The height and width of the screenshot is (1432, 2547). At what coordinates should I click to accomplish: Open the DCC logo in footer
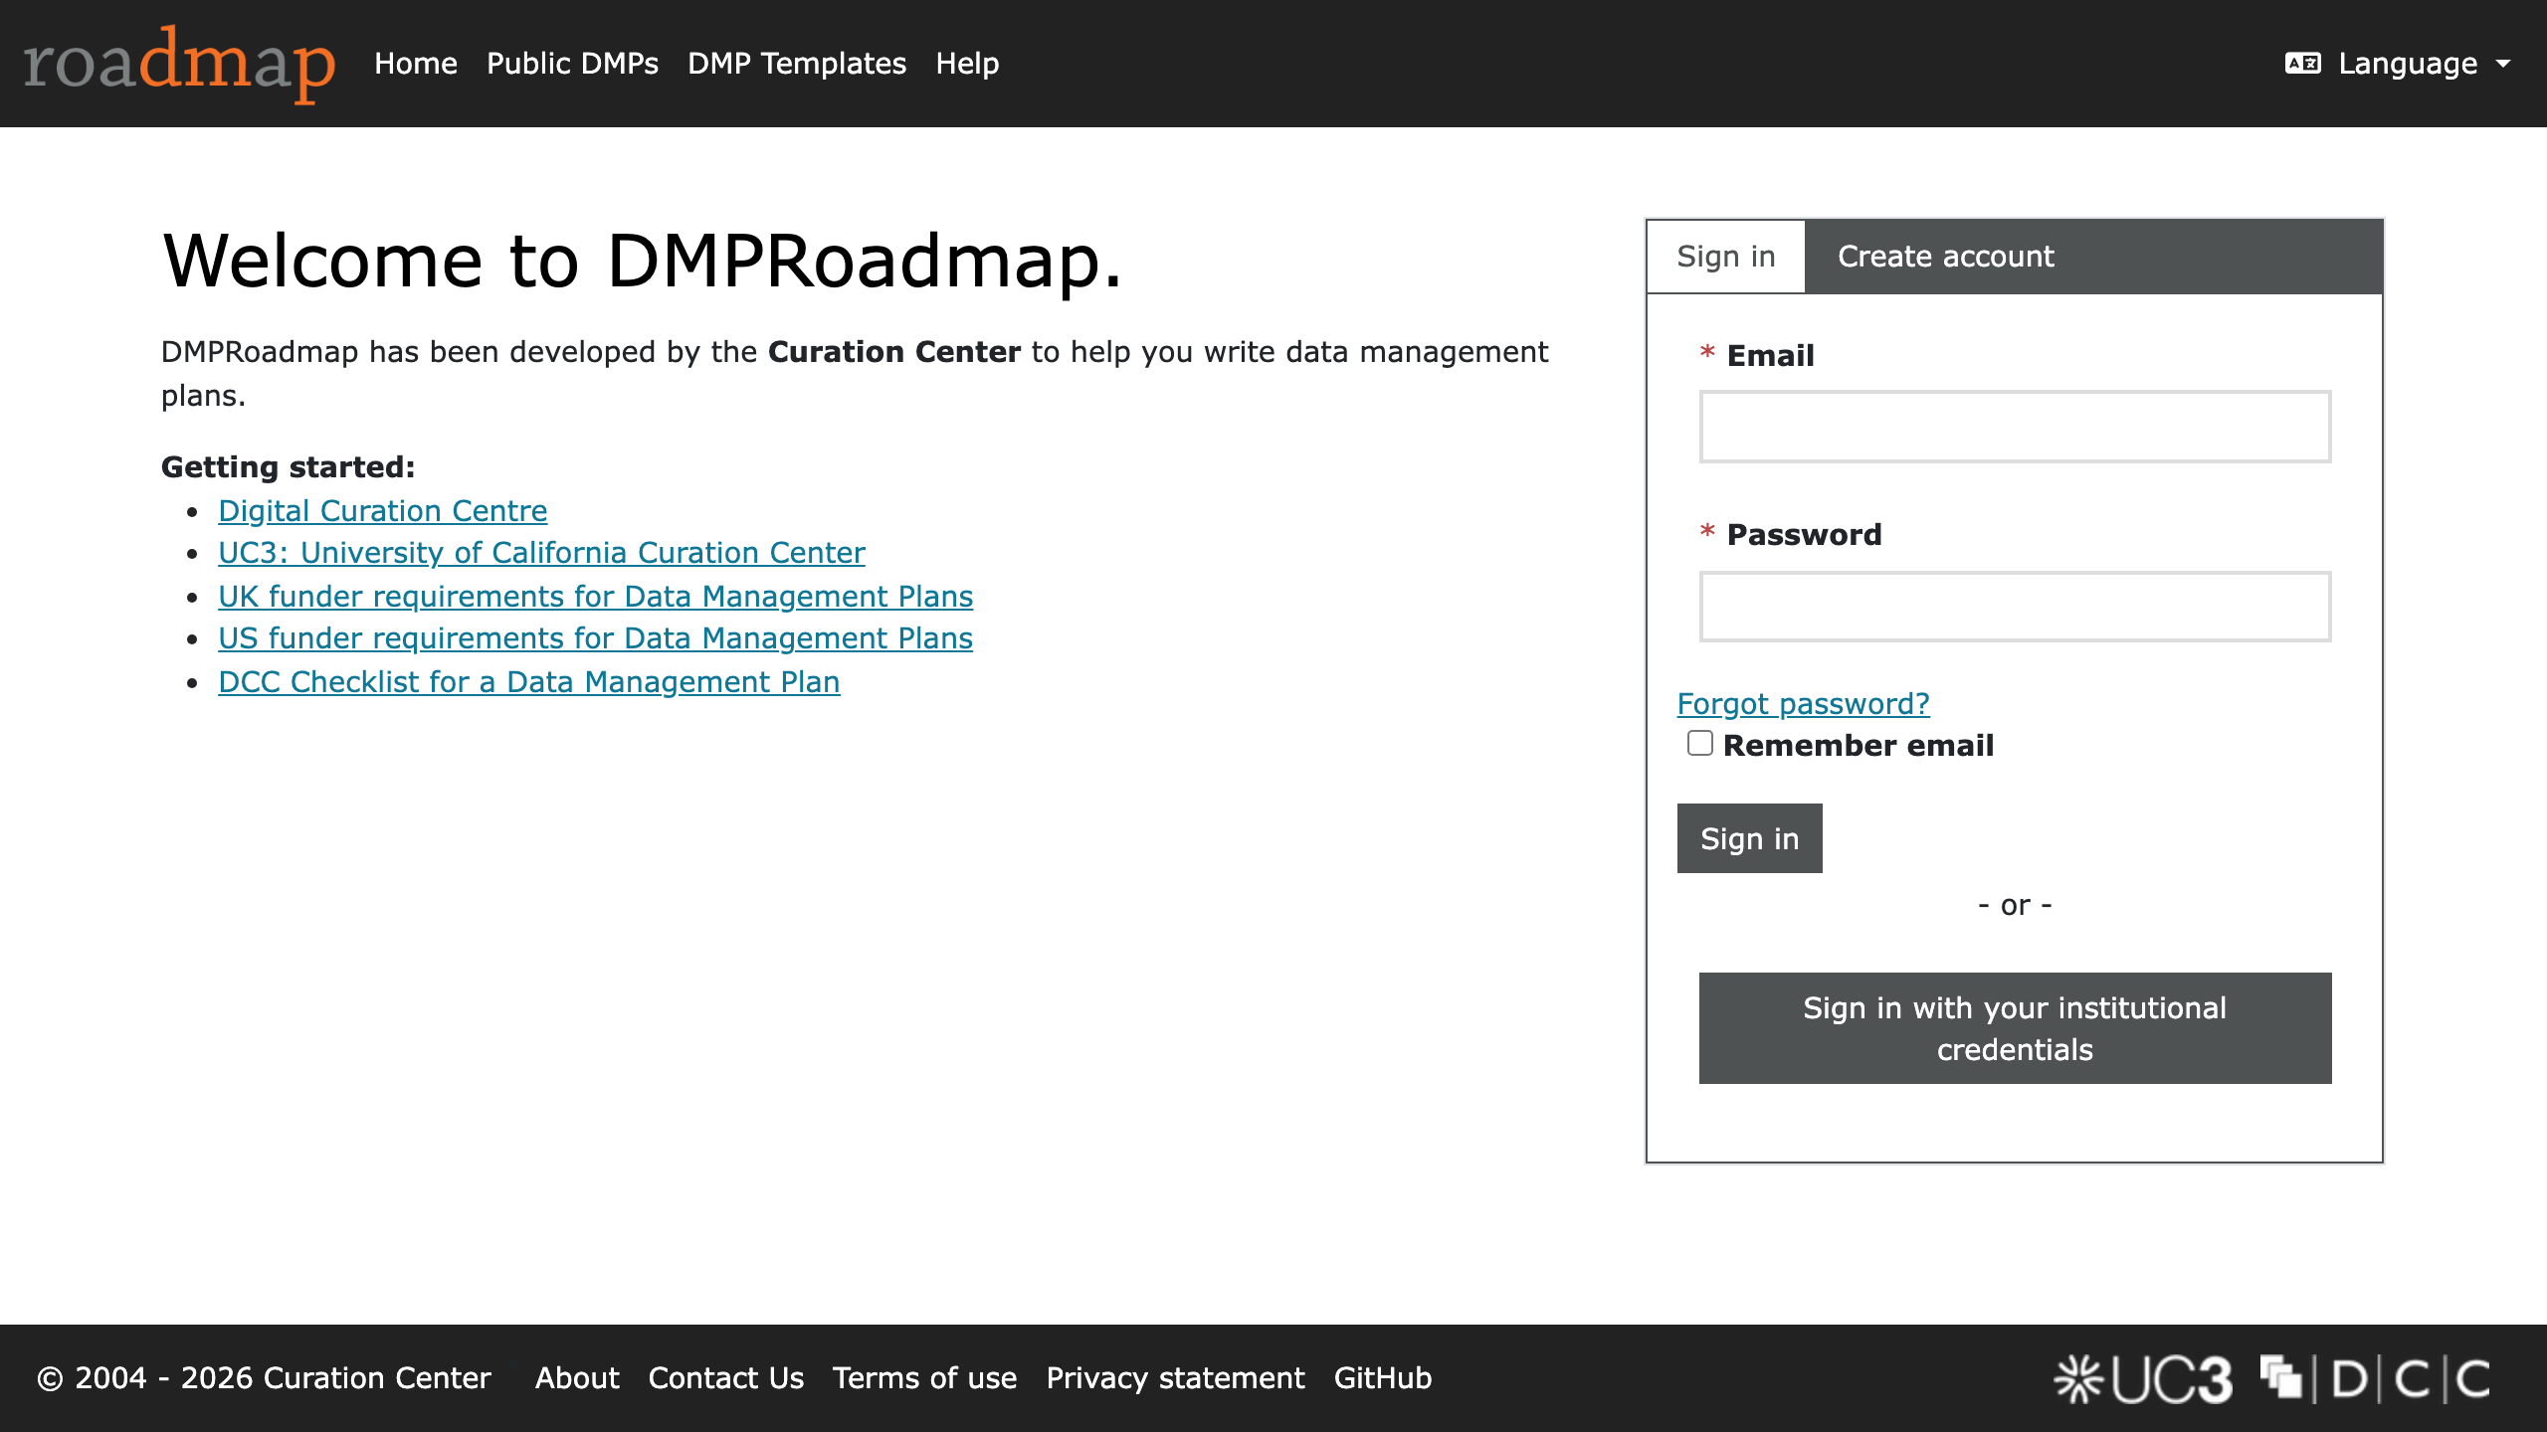tap(2375, 1379)
